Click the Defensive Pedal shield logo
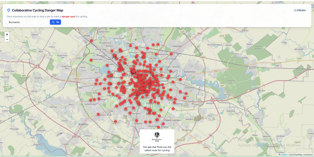 point(157,135)
